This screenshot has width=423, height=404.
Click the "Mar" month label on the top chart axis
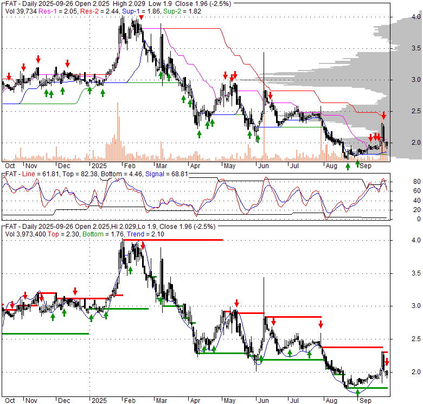pyautogui.click(x=162, y=166)
